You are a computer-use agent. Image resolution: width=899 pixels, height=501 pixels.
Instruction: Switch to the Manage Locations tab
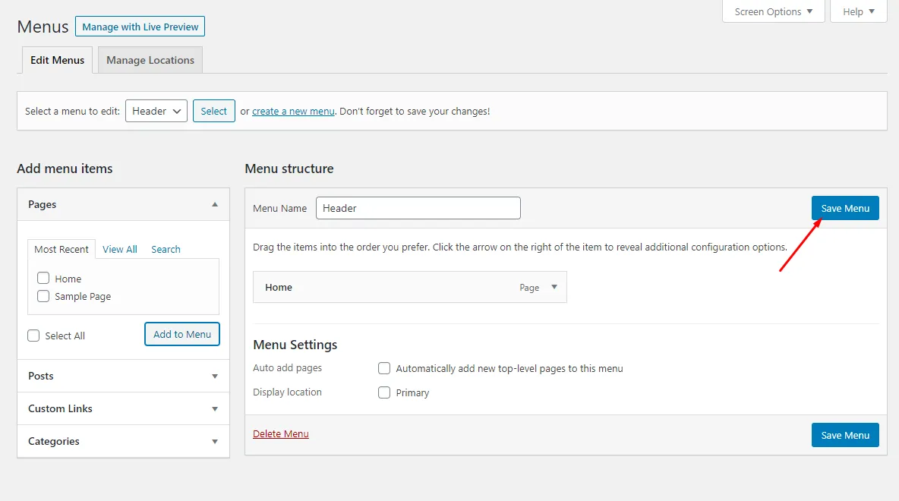point(150,60)
